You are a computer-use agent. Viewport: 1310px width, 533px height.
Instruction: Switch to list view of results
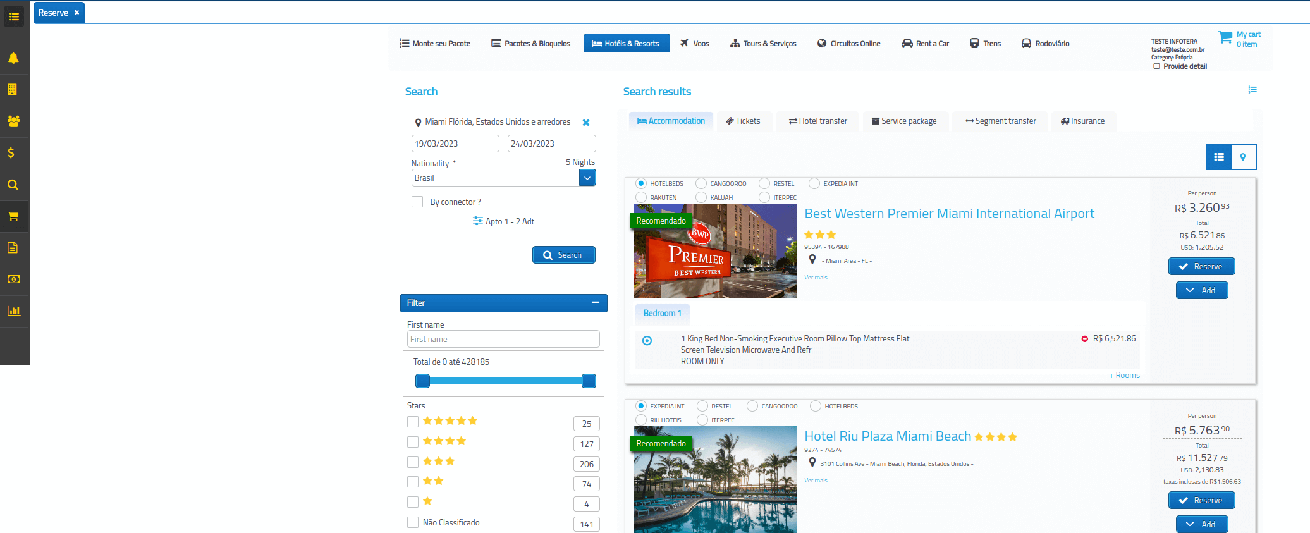click(x=1219, y=157)
